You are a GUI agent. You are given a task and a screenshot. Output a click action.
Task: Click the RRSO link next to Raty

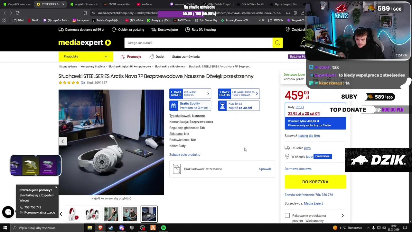coord(299,107)
